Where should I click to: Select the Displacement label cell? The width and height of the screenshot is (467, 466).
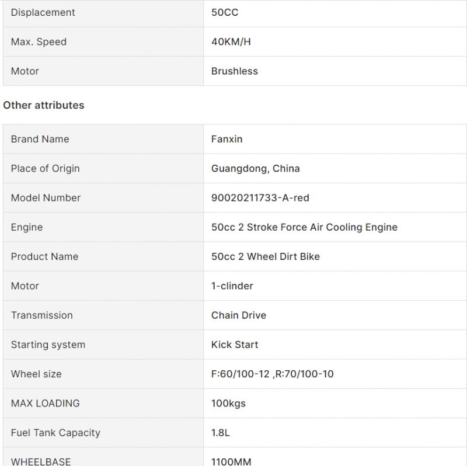click(103, 12)
